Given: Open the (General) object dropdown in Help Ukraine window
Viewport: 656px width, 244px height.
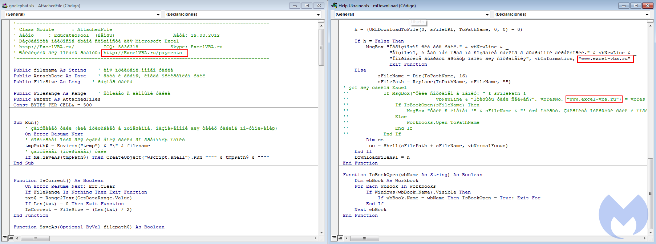Looking at the screenshot, I should coord(487,15).
